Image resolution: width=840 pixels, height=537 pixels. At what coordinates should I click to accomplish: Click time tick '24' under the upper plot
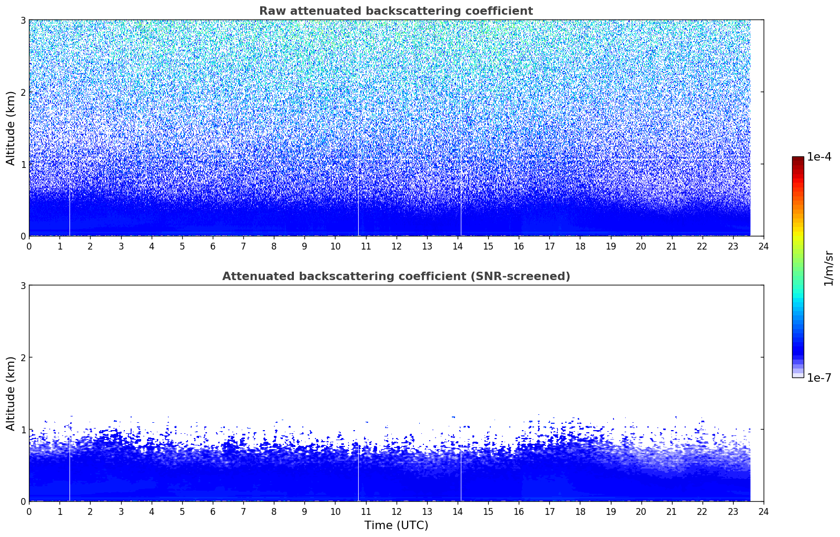coord(764,246)
